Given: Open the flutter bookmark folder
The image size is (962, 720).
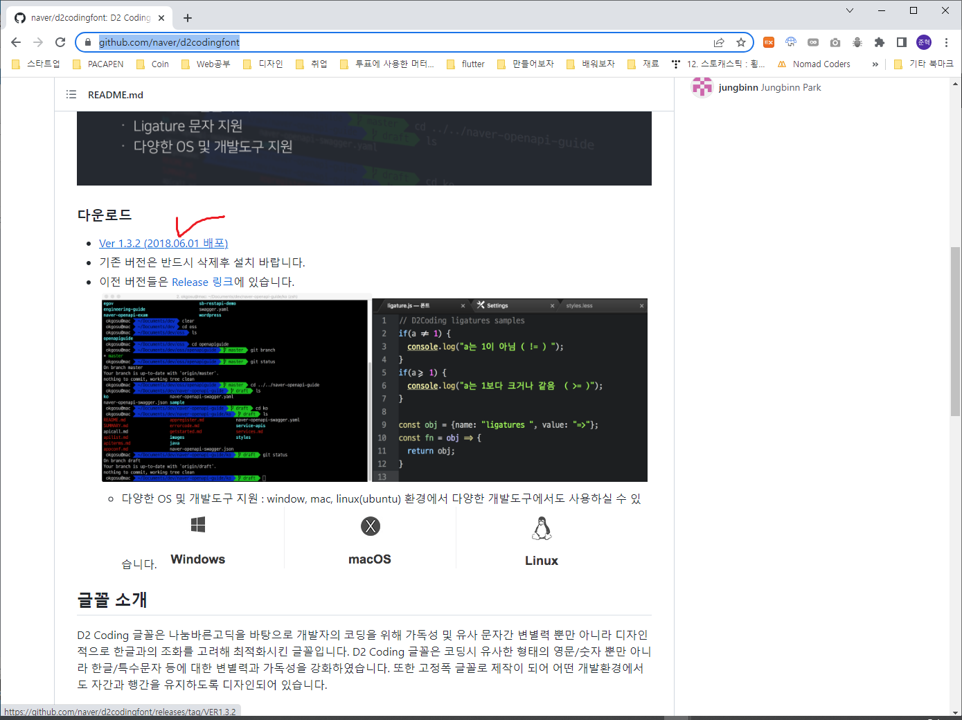Looking at the screenshot, I should tap(466, 64).
